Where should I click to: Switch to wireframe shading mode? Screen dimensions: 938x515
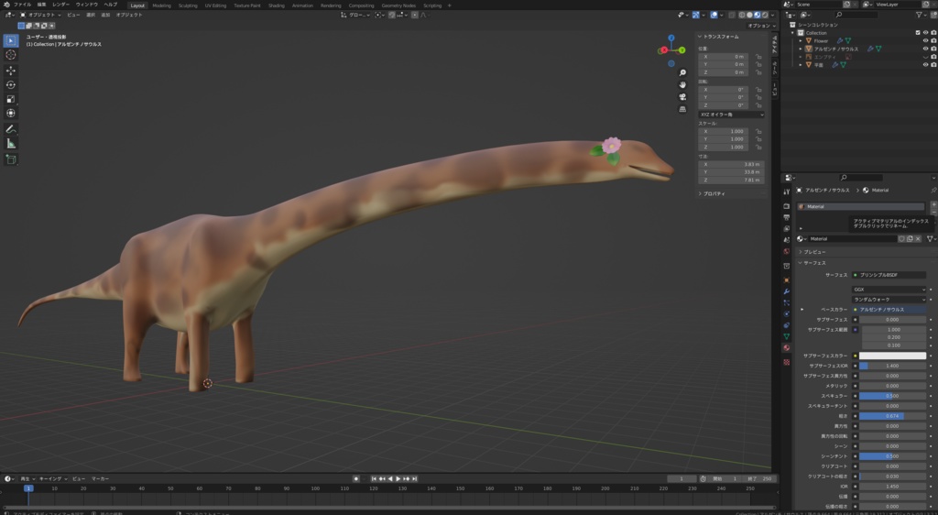742,15
